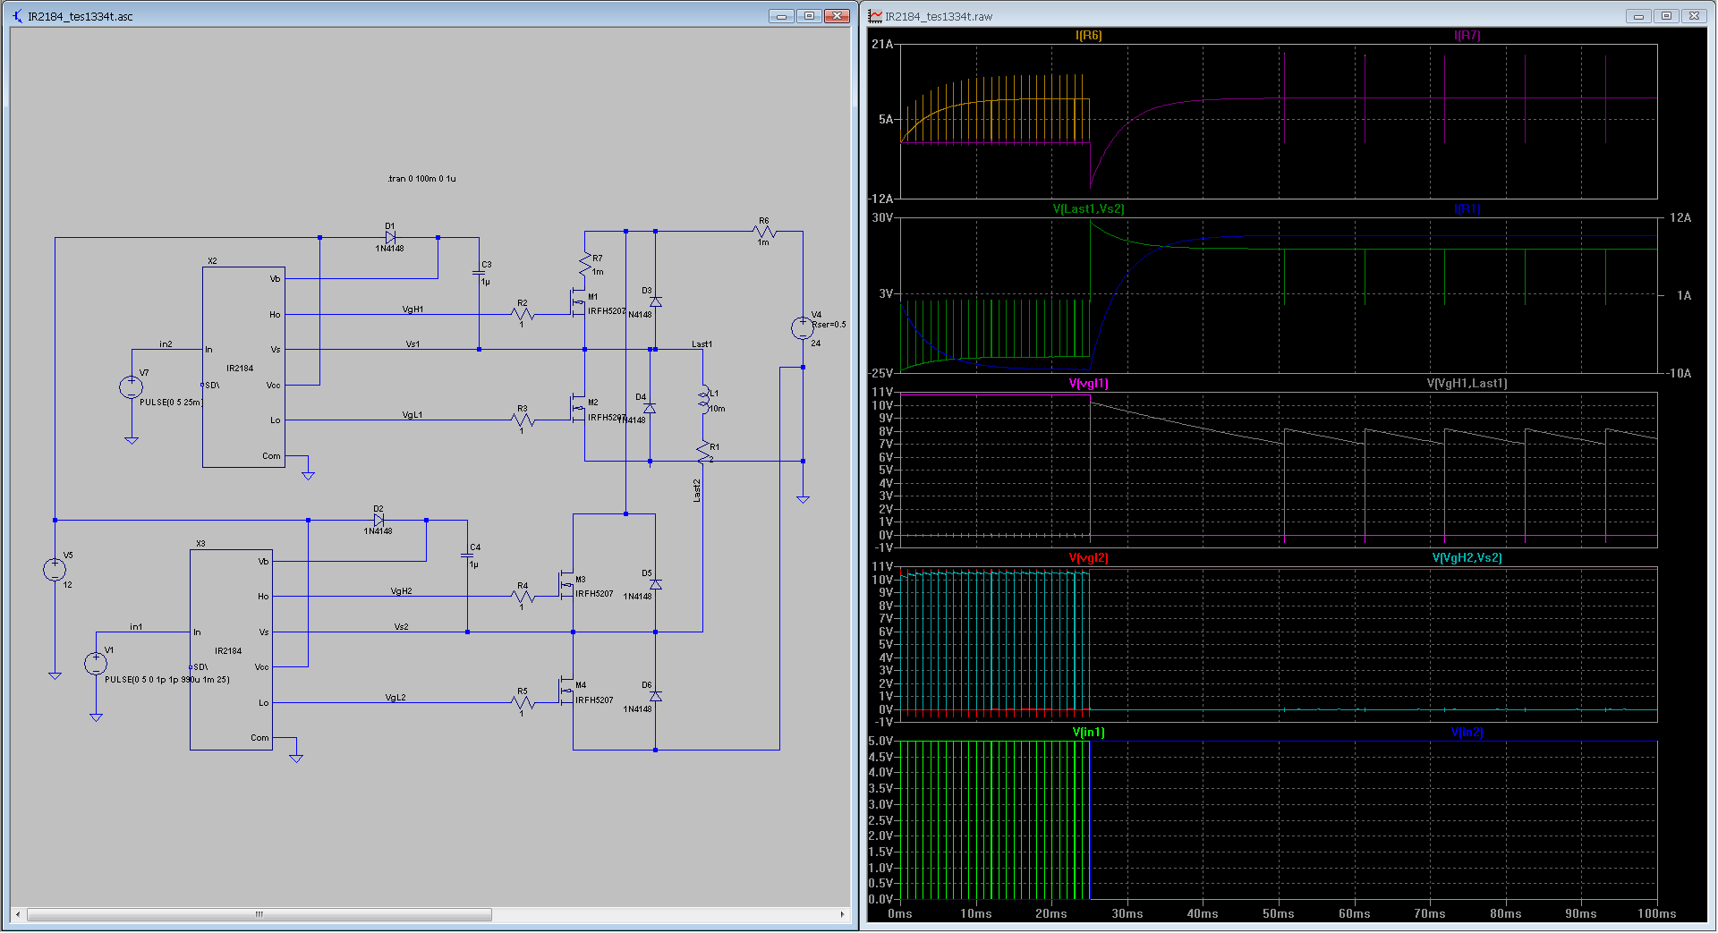
Task: Click the D6 diode symbol
Action: pos(655,696)
